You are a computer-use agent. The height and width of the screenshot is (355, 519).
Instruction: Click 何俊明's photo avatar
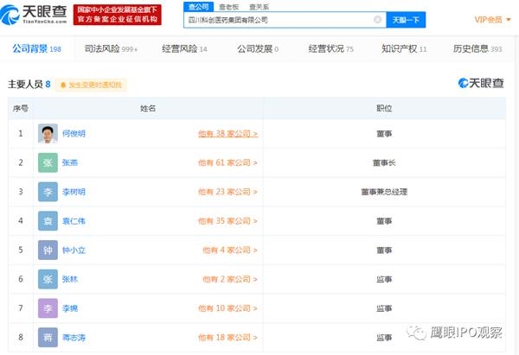48,134
